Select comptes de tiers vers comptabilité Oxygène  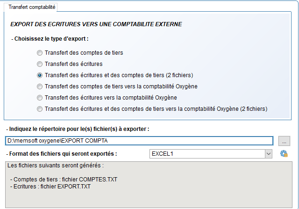(x=117, y=86)
